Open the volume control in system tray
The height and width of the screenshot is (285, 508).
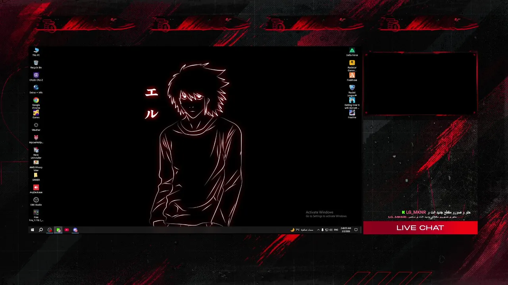331,230
